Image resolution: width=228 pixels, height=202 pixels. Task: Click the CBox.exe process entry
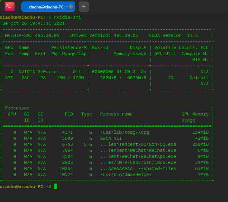point(138,162)
